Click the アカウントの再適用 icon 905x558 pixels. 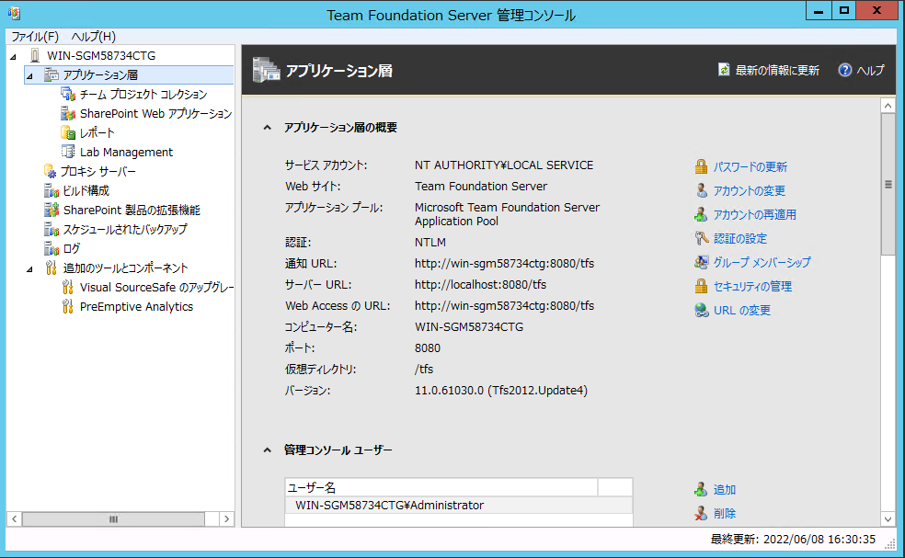click(x=701, y=215)
